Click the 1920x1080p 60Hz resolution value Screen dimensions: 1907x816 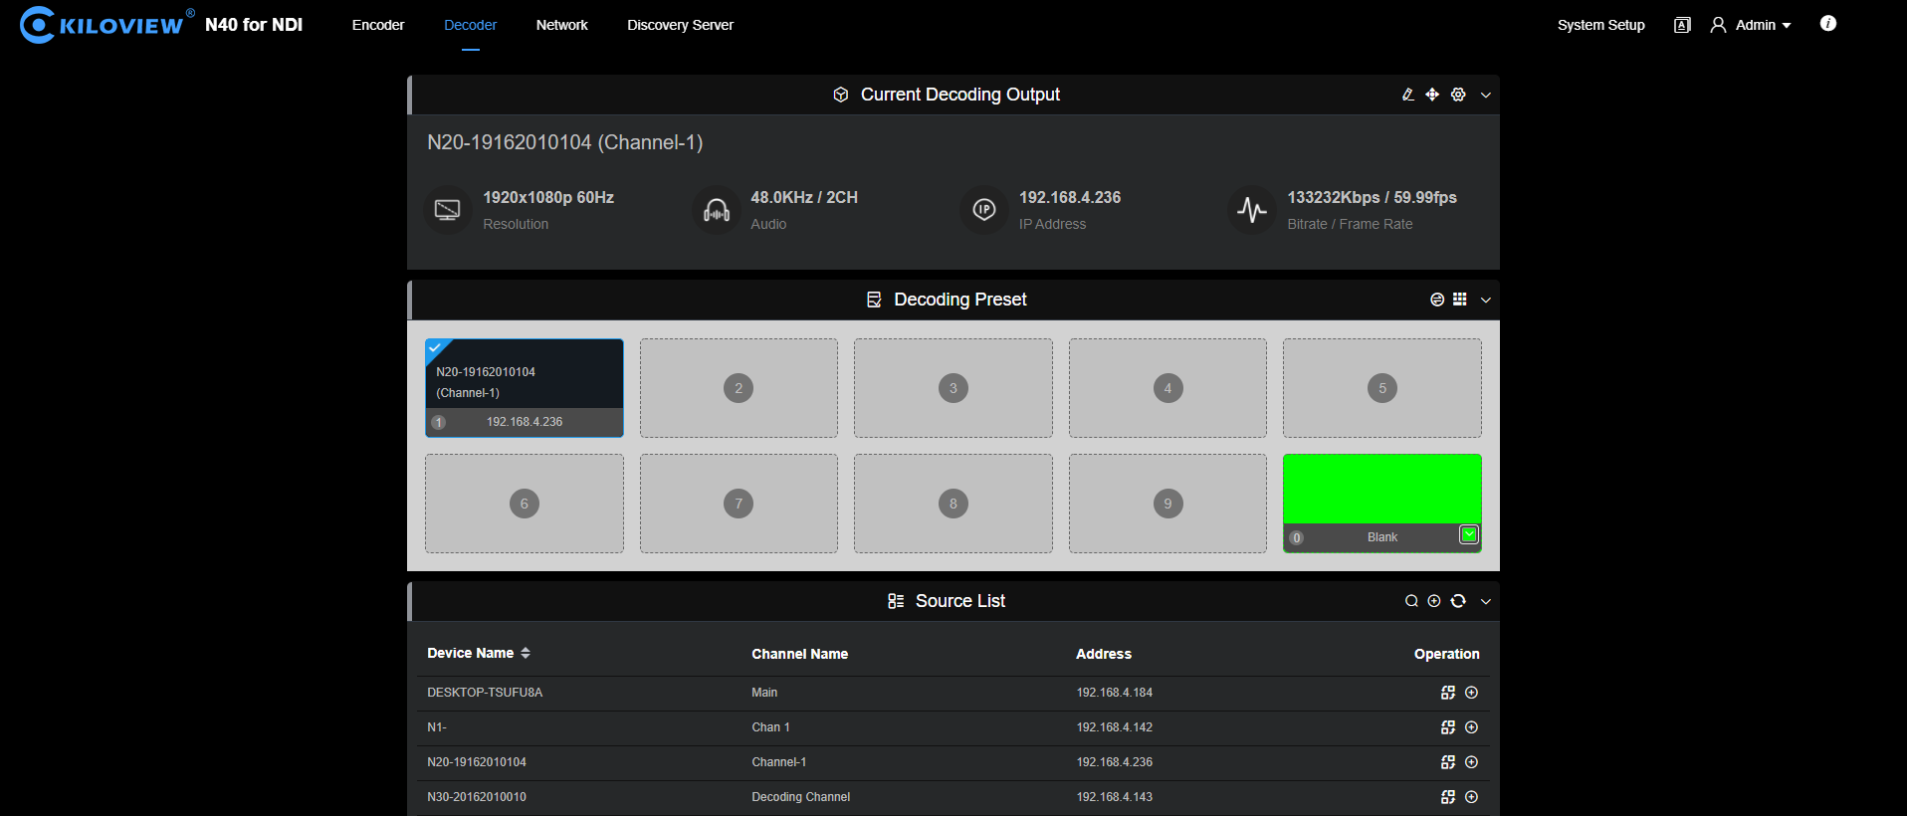pos(548,197)
